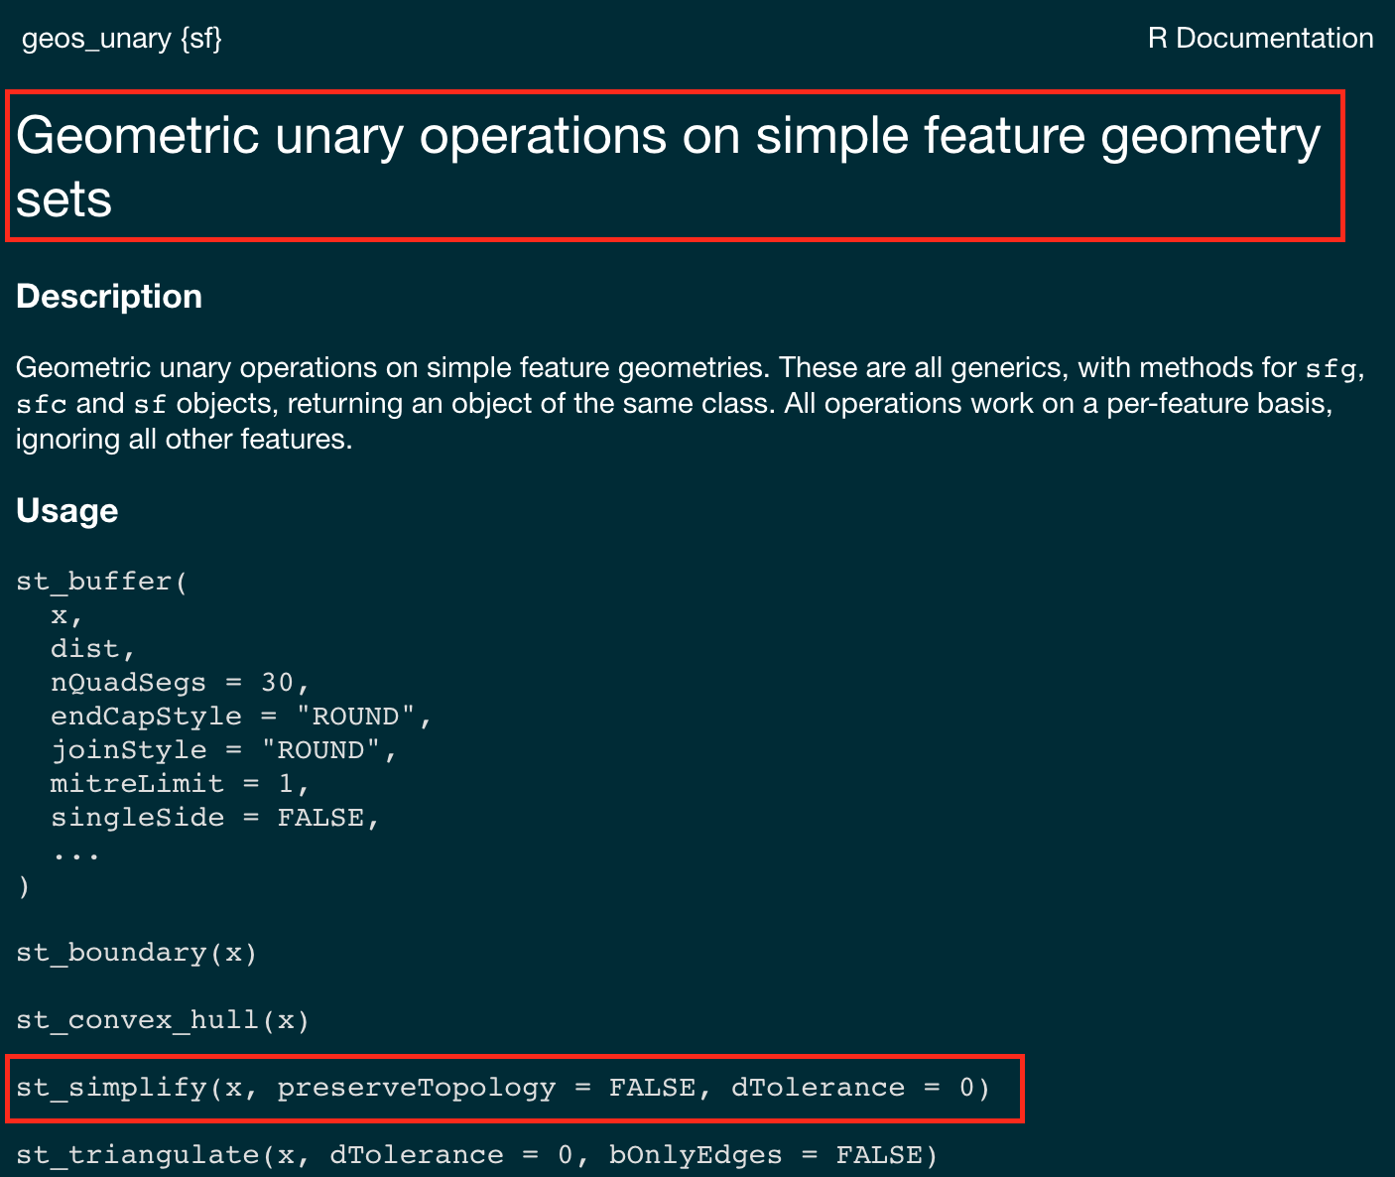The width and height of the screenshot is (1395, 1177).
Task: Click the "sfc" code term in description
Action: point(42,405)
